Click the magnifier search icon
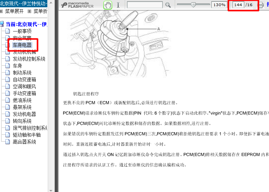The width and height of the screenshot is (269, 192). point(168,5)
